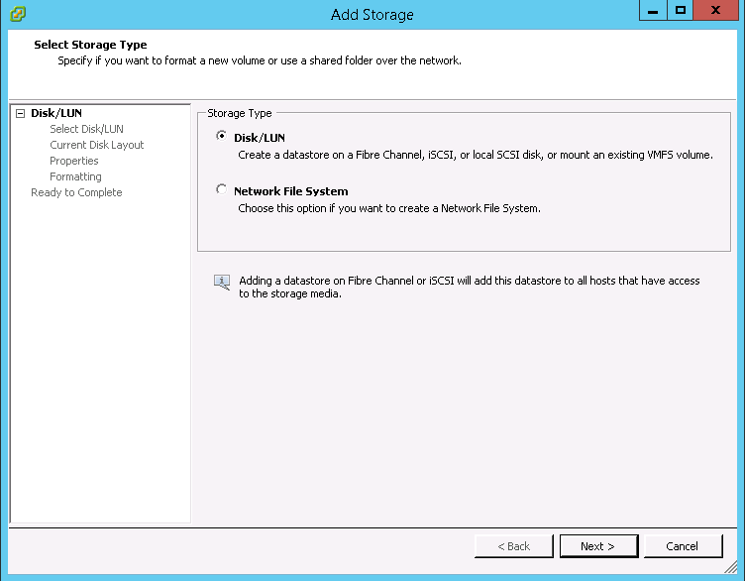Jump to the Formatting wizard step
Image resolution: width=745 pixels, height=581 pixels.
pyautogui.click(x=75, y=176)
